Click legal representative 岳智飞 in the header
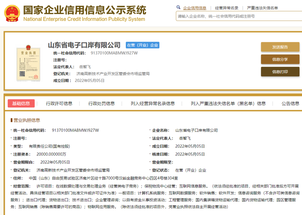Screen dimensions: 302x215 (85, 67)
